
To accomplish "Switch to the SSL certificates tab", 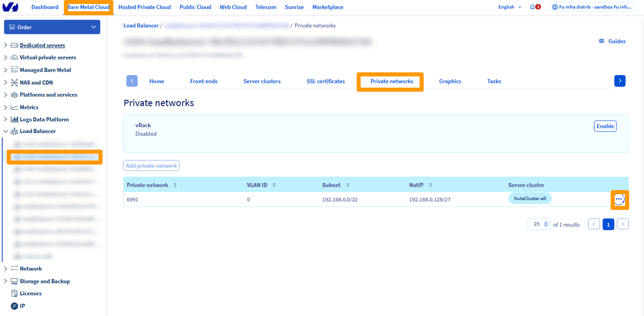I will pyautogui.click(x=326, y=81).
